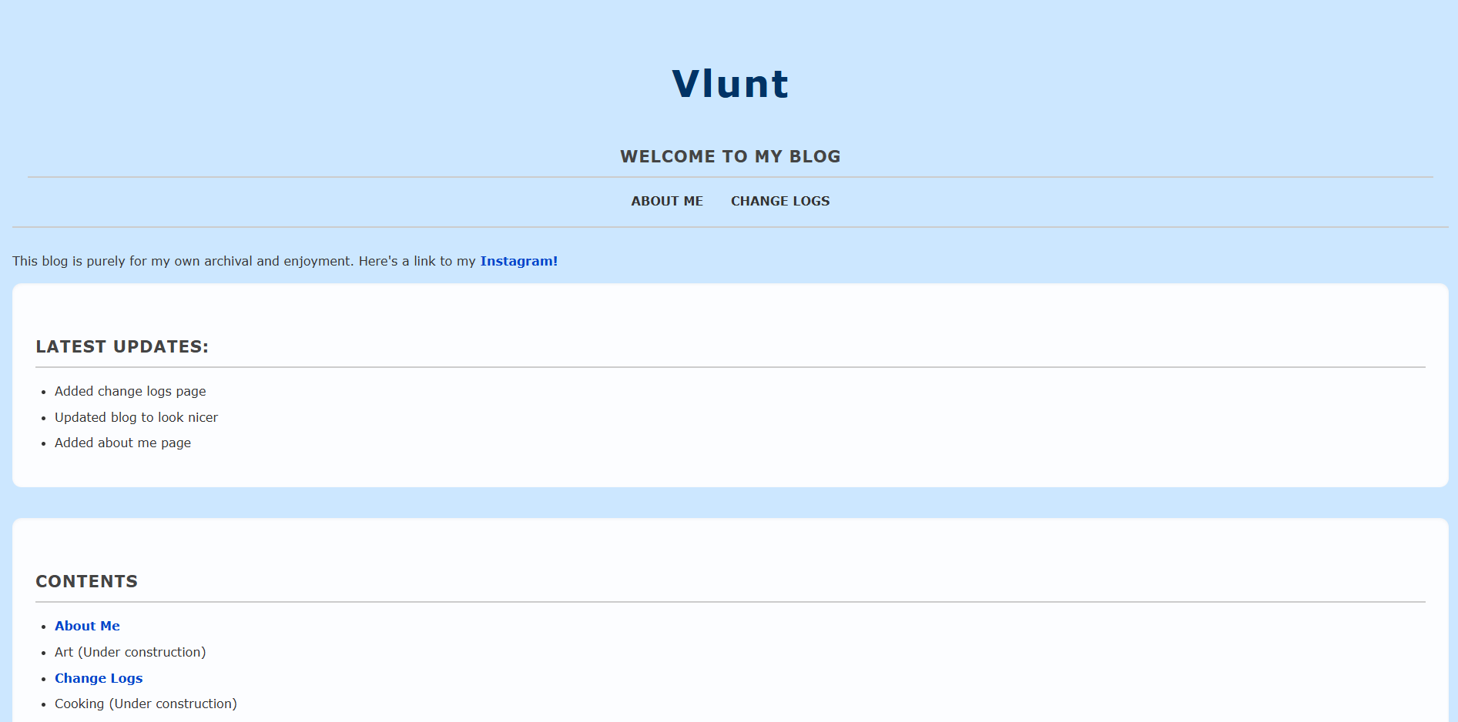Select the Art (Under construction) entry
1458x722 pixels.
129,652
